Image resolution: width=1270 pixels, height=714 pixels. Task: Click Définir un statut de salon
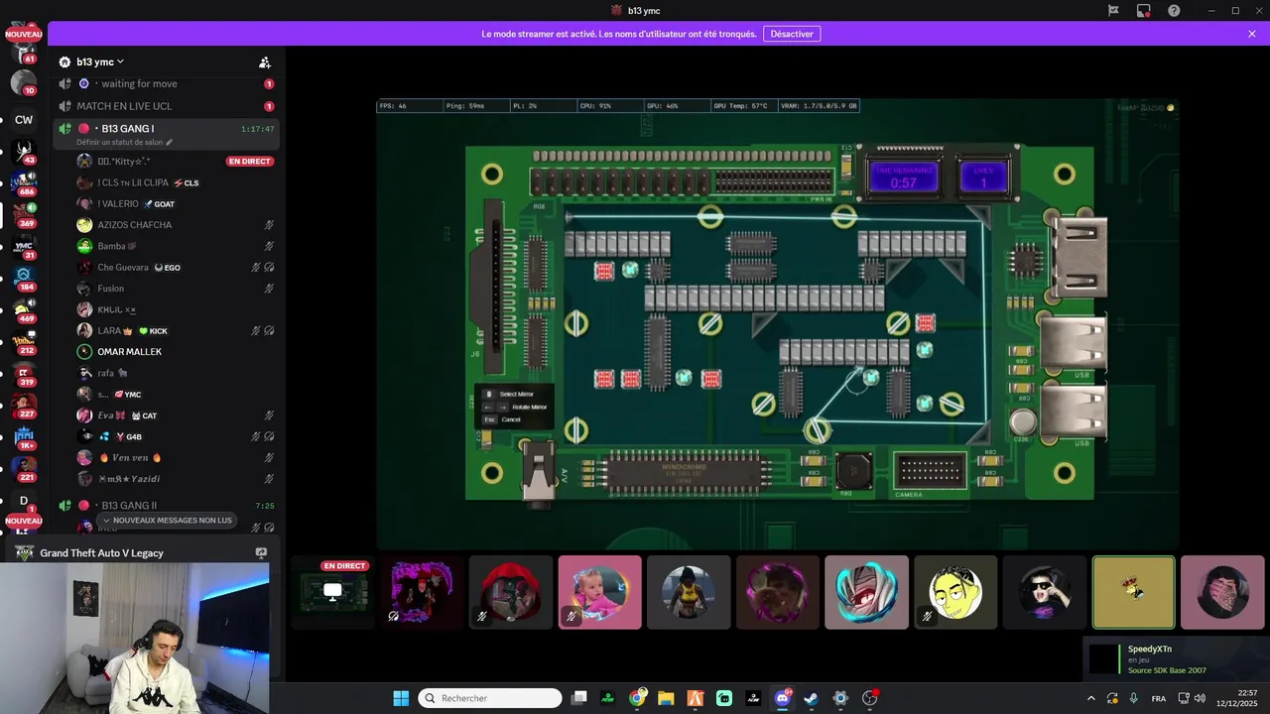[x=125, y=142]
